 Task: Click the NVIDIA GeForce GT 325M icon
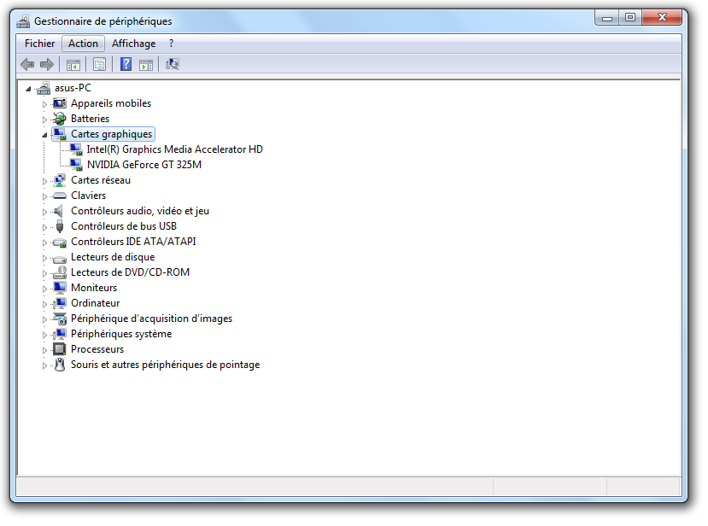[76, 165]
